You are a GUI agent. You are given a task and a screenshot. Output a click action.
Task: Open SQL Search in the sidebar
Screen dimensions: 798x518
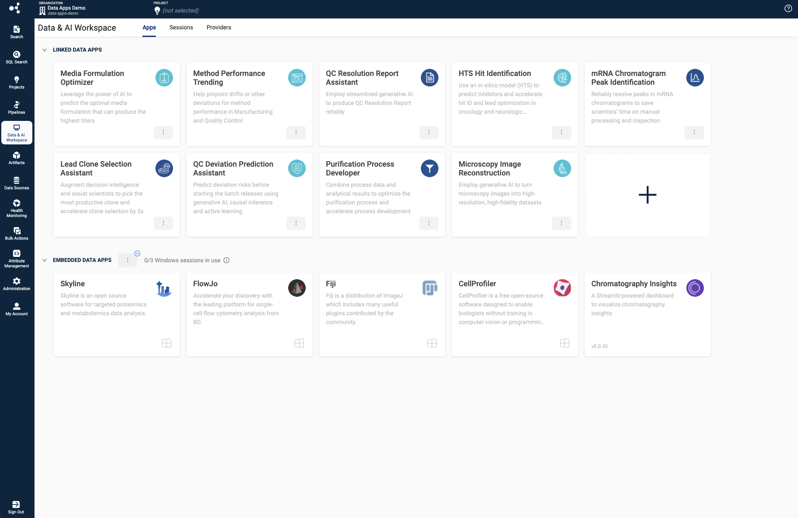[x=17, y=57]
